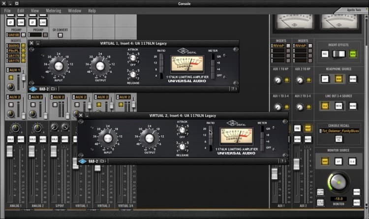The width and height of the screenshot is (369, 219).
Task: Toggle Insert Effects REC button
Action: coord(325,54)
